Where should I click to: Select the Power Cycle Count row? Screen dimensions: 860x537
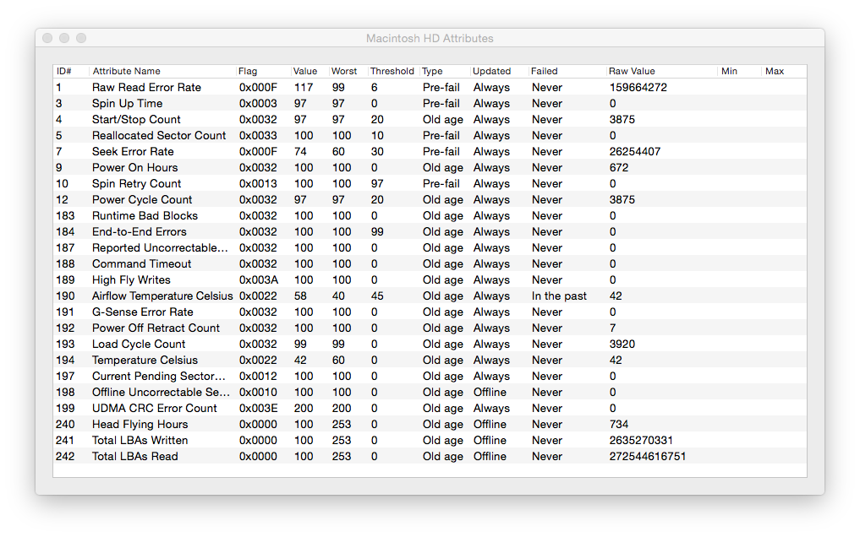pos(430,200)
